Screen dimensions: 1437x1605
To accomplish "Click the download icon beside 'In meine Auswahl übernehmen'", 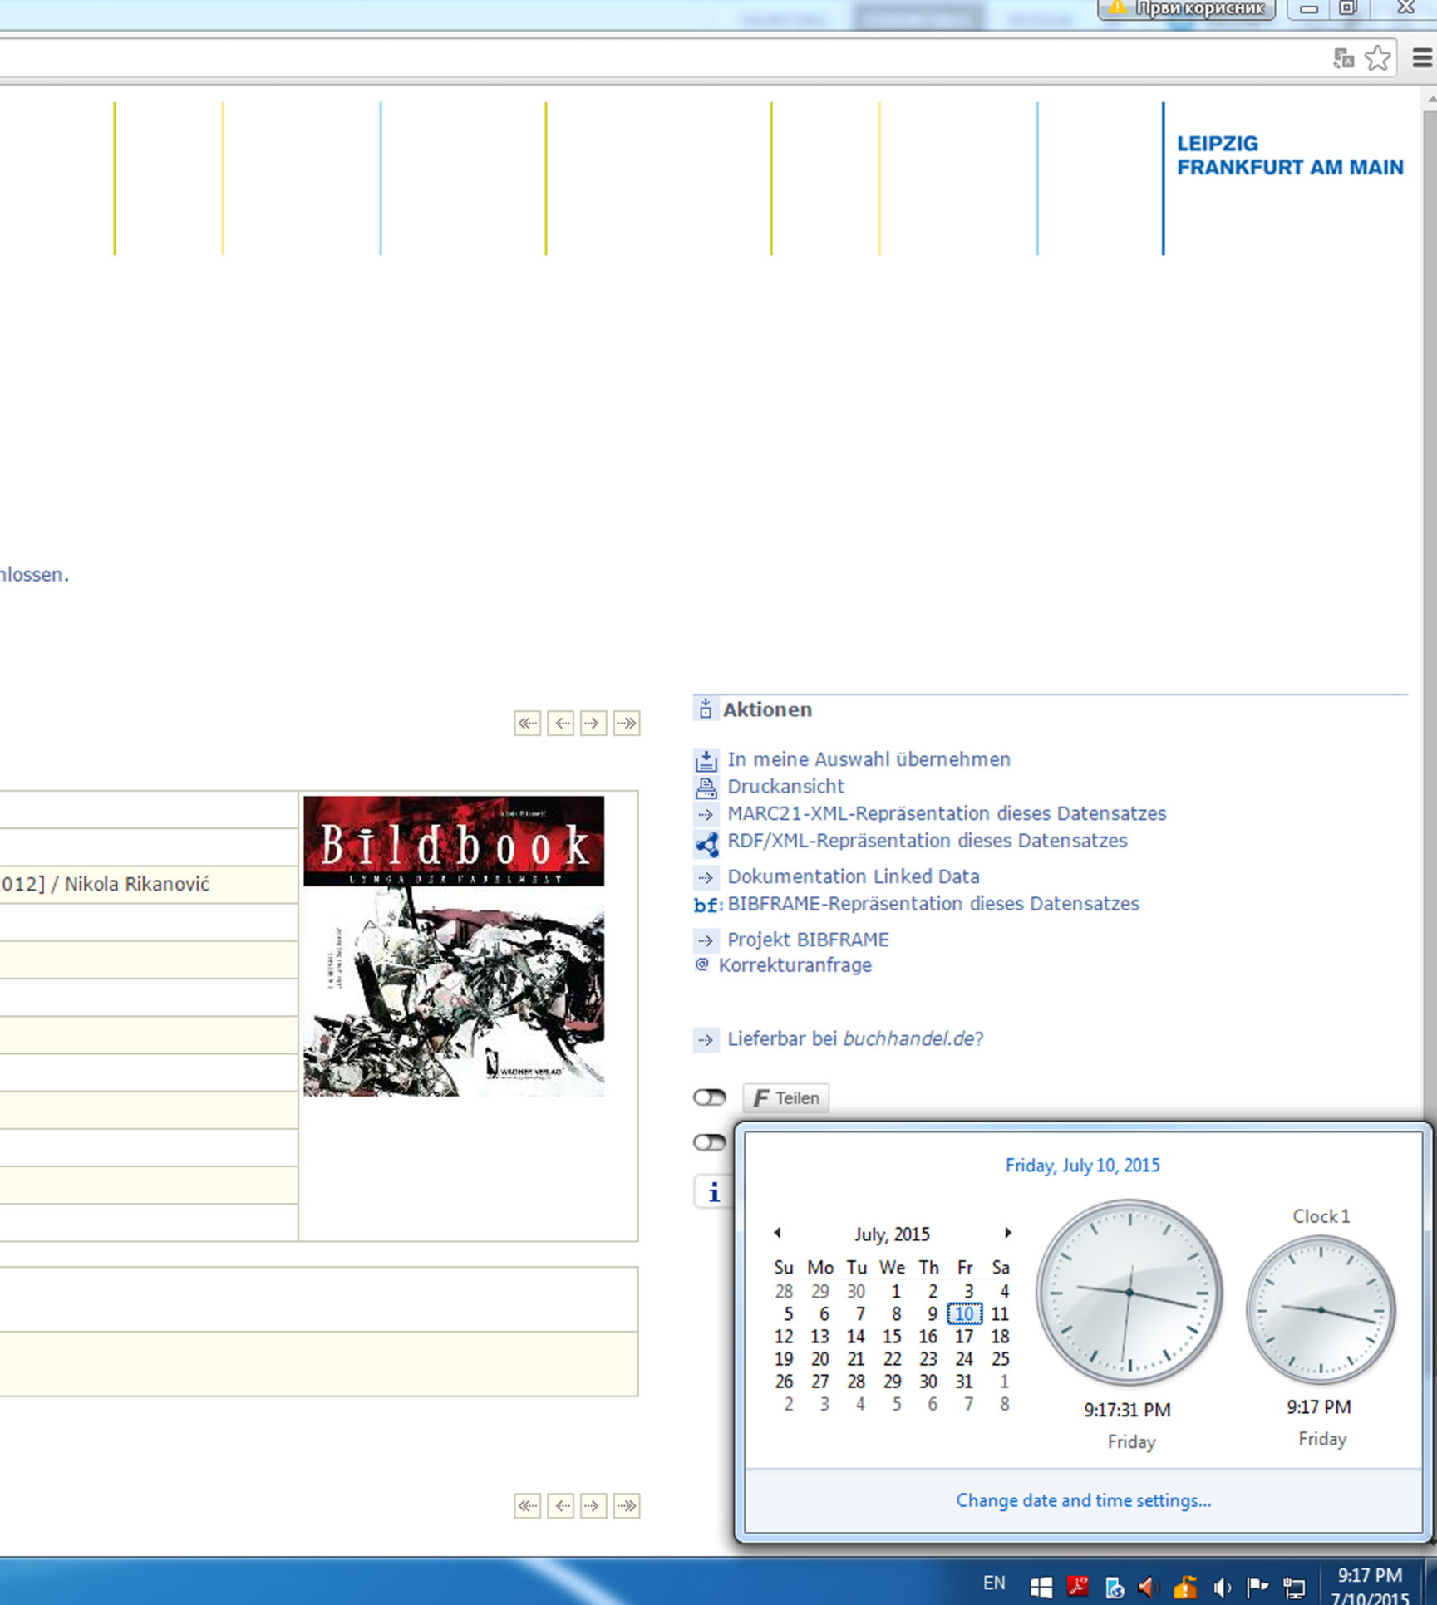I will pyautogui.click(x=706, y=760).
